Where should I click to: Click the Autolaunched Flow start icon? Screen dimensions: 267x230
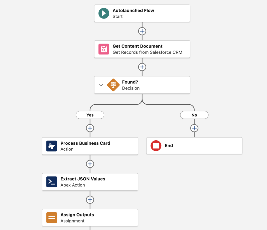click(x=104, y=13)
